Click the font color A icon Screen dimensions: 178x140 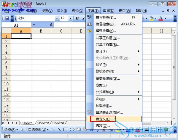point(161,18)
